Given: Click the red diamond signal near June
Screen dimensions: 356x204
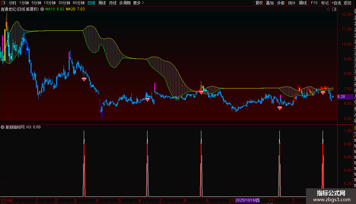Looking at the screenshot, I should (147, 99).
